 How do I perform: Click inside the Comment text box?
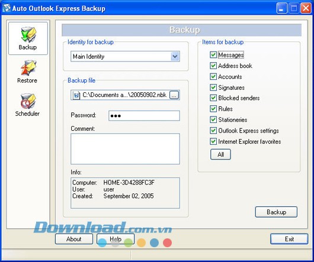tap(125, 149)
